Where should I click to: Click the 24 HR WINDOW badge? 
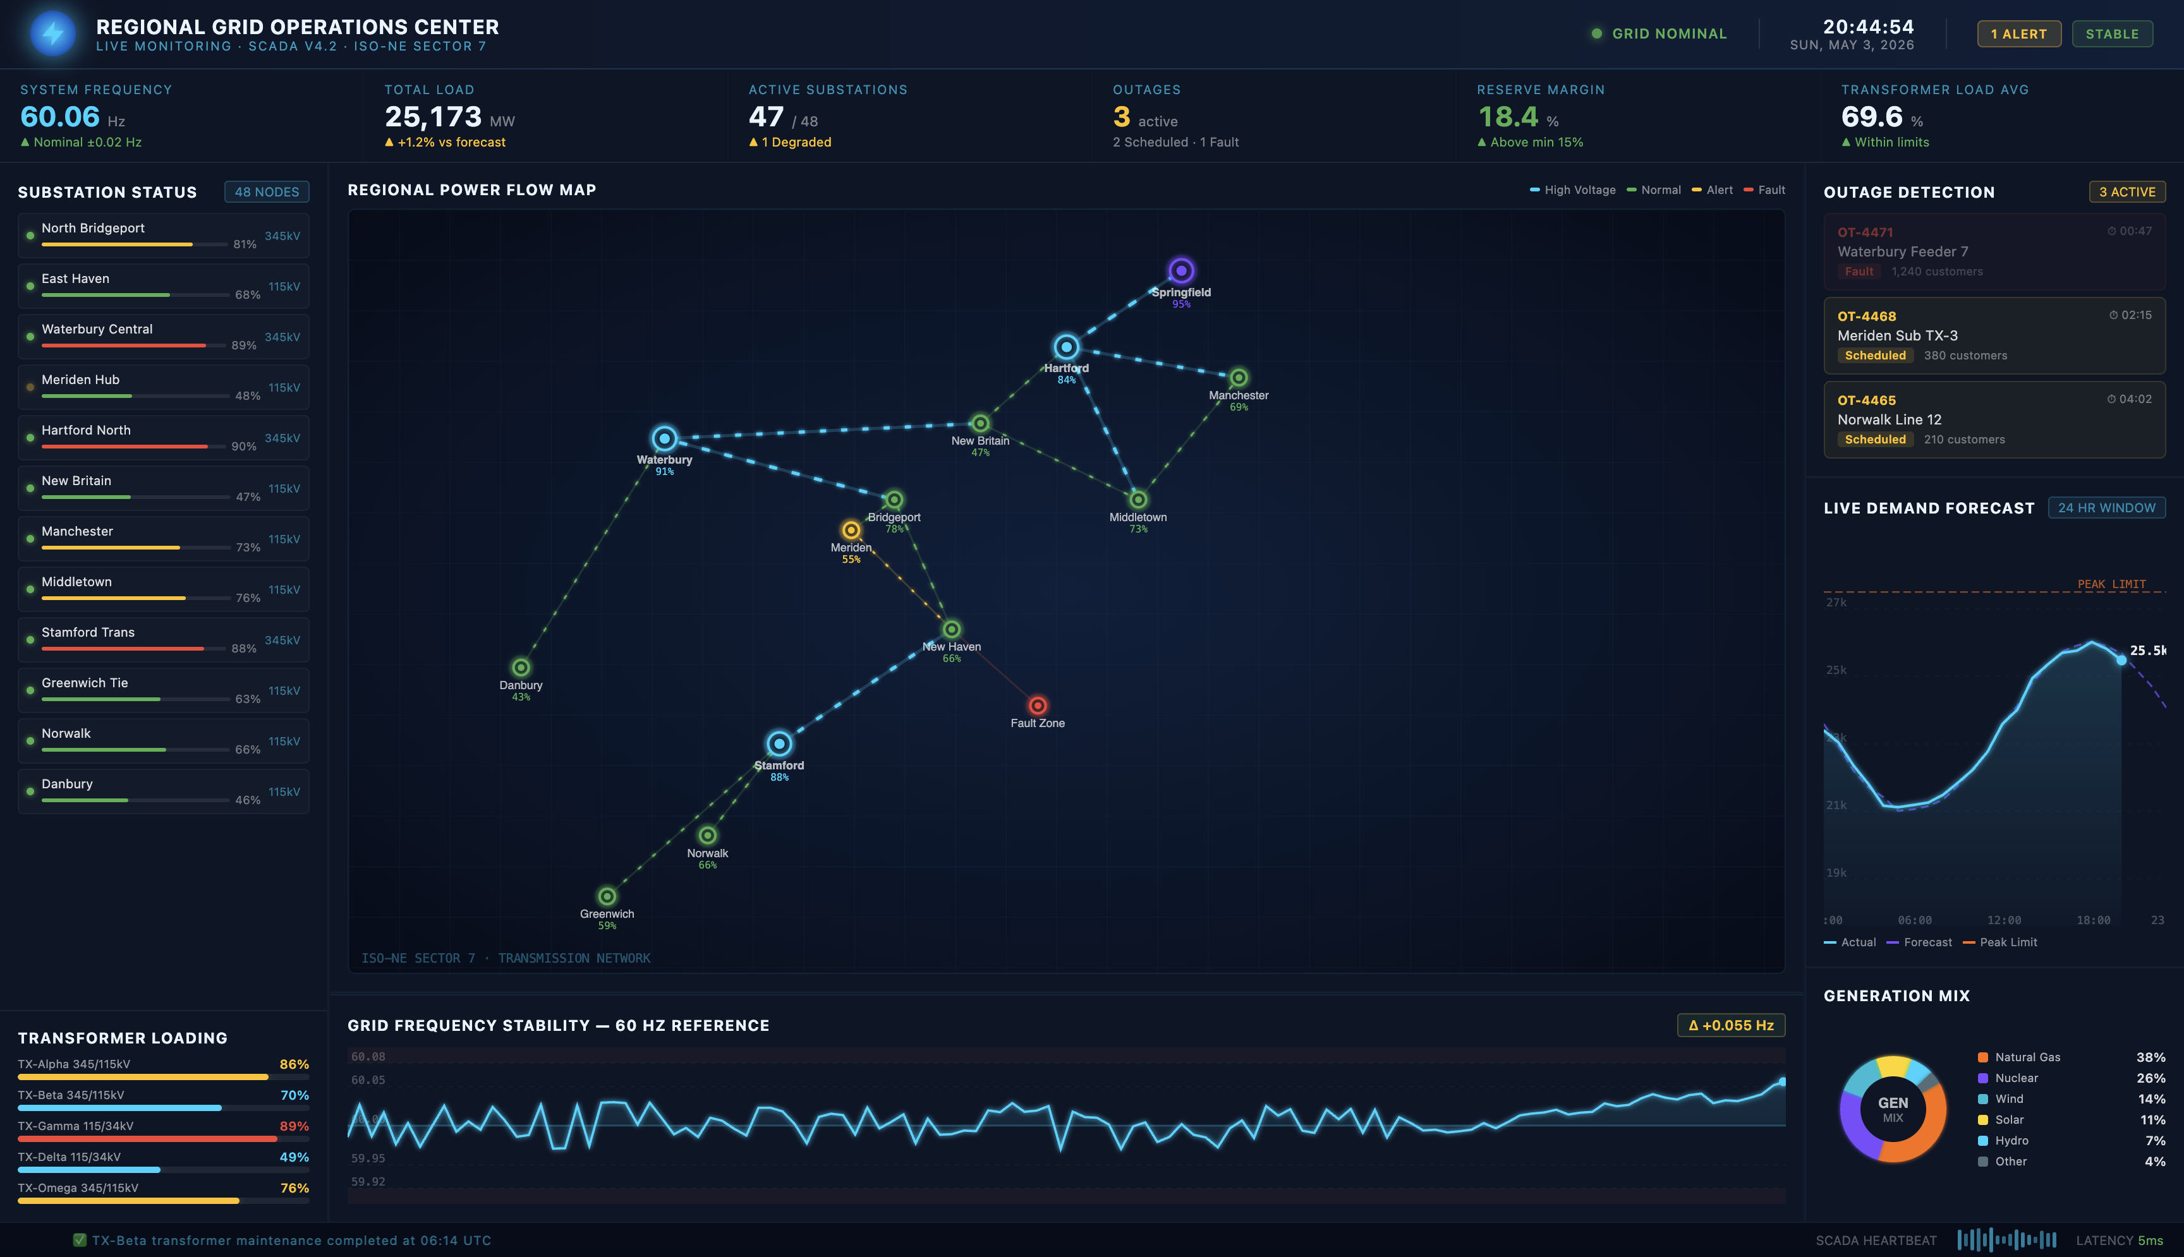tap(2106, 508)
